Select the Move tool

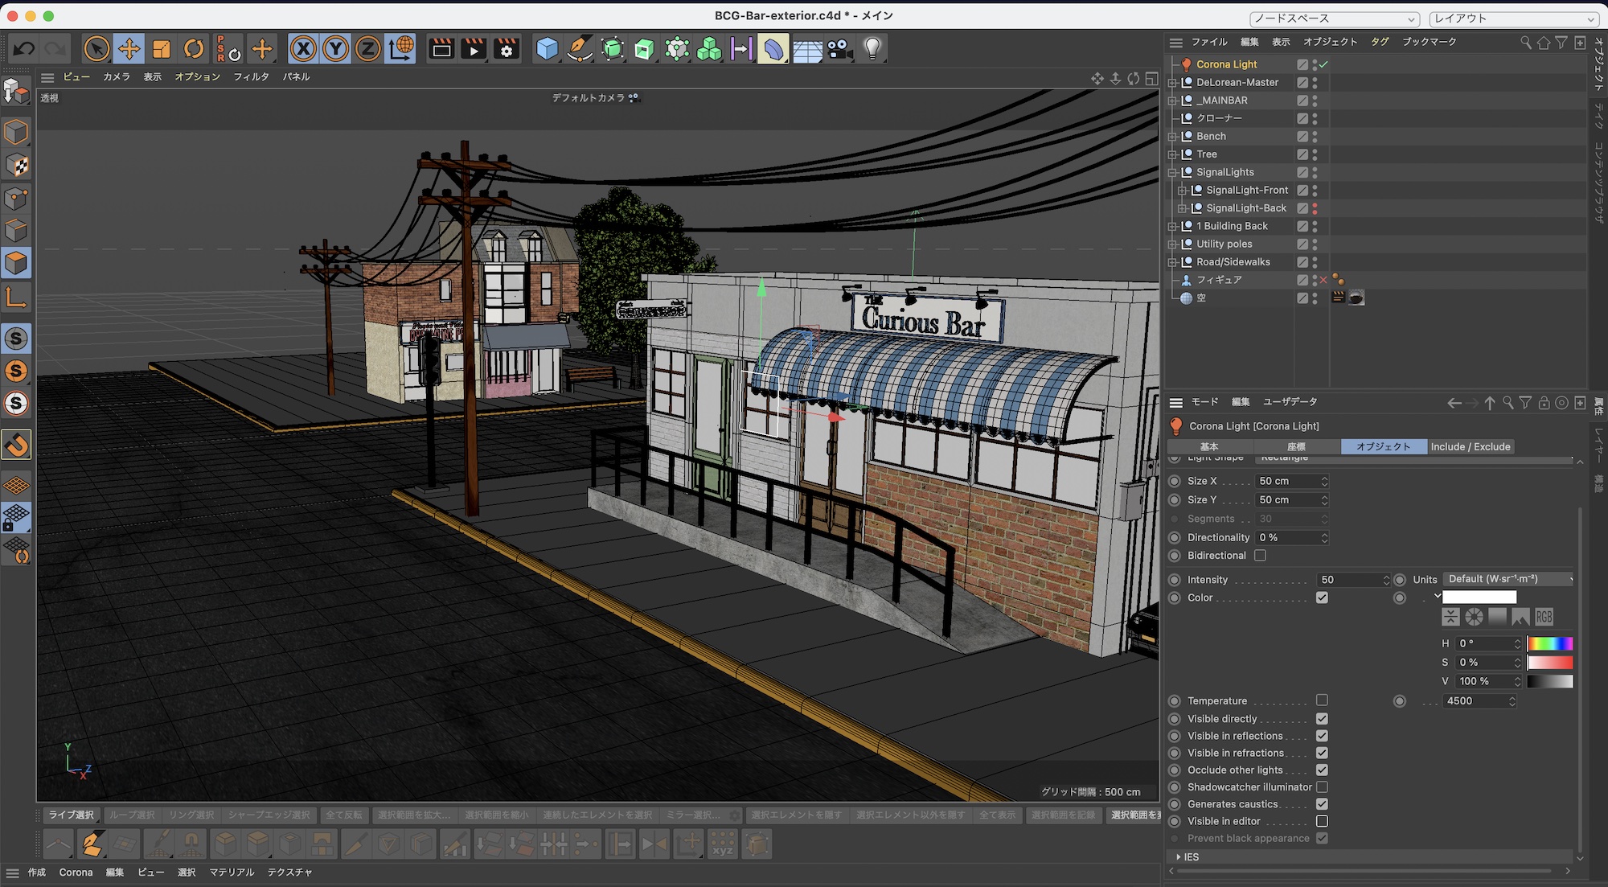pos(129,49)
